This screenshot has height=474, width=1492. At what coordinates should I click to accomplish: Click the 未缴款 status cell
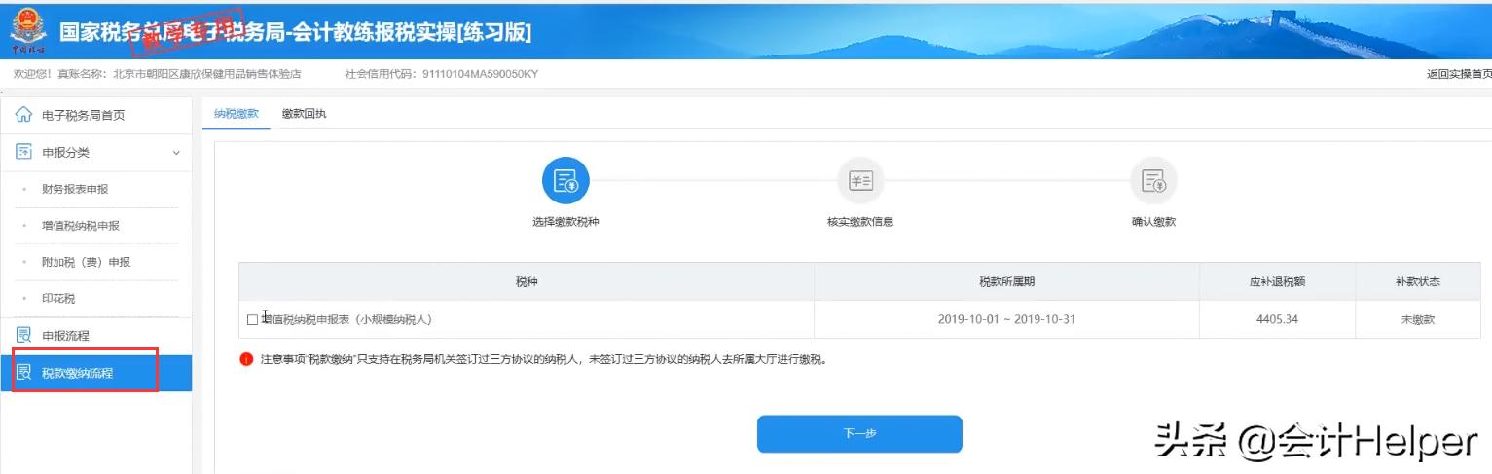tap(1417, 319)
